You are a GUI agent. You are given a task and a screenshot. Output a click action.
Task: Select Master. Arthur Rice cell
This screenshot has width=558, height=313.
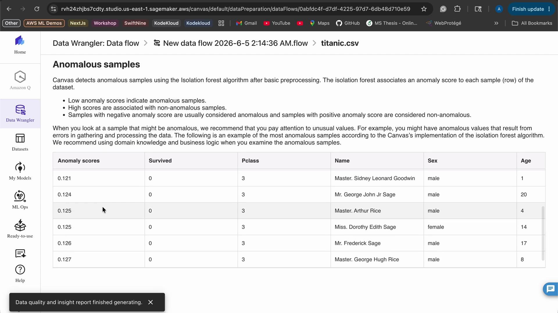click(377, 211)
